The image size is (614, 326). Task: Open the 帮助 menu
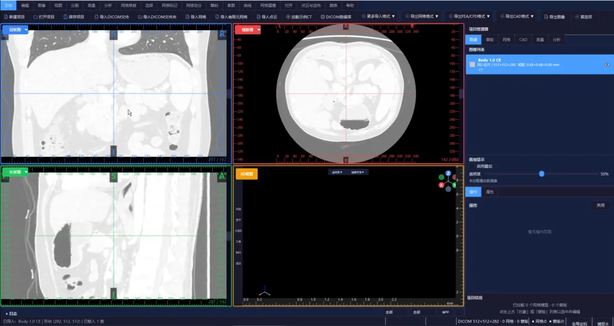pyautogui.click(x=350, y=6)
